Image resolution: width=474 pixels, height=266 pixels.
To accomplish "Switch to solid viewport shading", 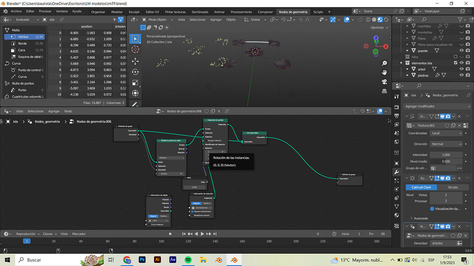I will point(374,20).
